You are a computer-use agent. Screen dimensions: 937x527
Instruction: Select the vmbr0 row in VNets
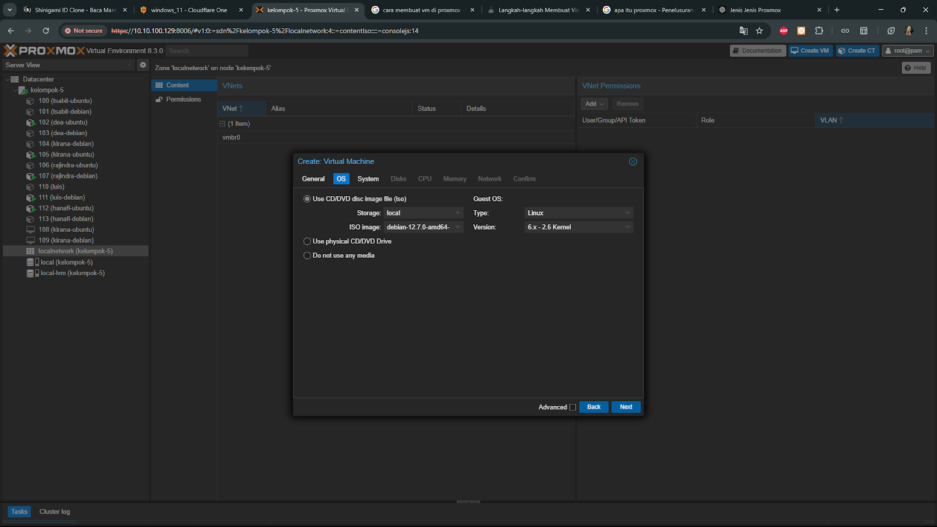(x=396, y=138)
